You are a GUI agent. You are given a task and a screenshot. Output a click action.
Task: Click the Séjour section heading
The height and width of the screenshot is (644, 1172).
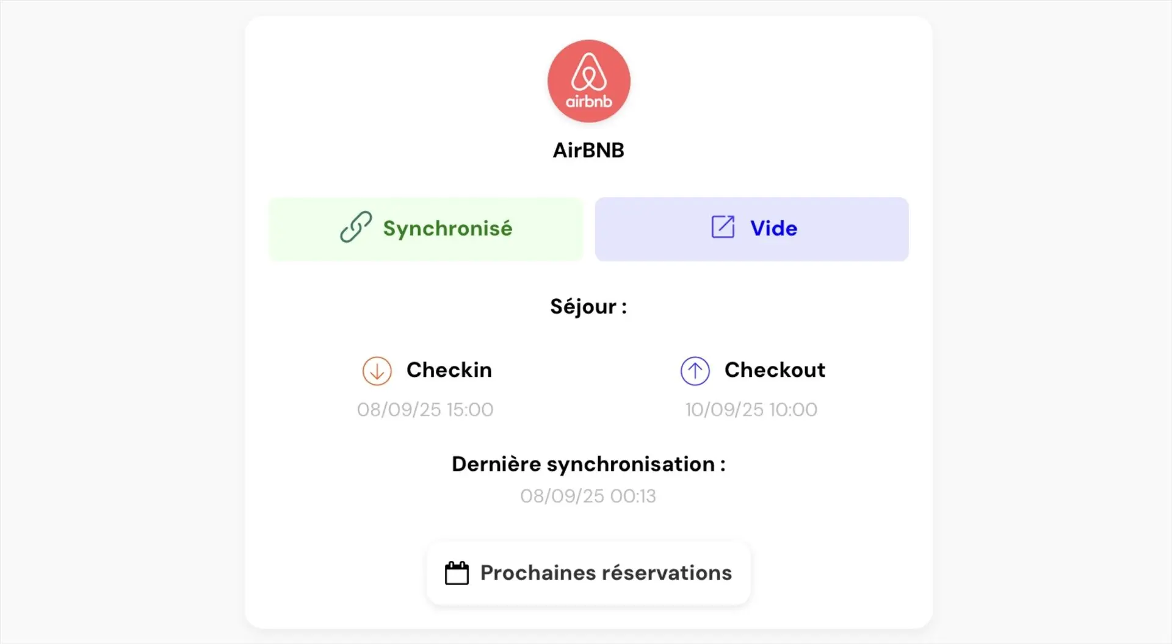click(588, 306)
